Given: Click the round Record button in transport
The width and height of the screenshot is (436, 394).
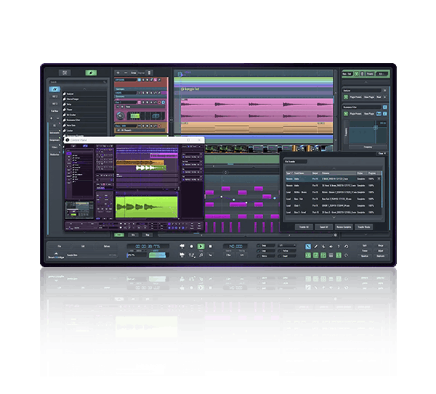Looking at the screenshot, I should pos(191,246).
